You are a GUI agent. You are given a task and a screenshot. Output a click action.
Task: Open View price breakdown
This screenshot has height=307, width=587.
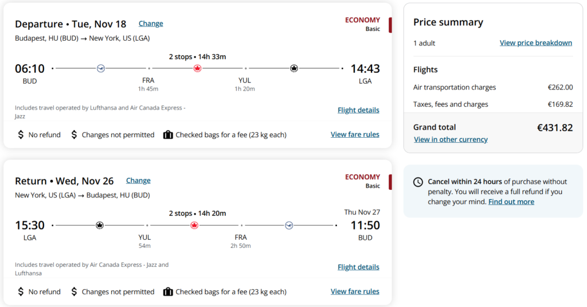[536, 43]
